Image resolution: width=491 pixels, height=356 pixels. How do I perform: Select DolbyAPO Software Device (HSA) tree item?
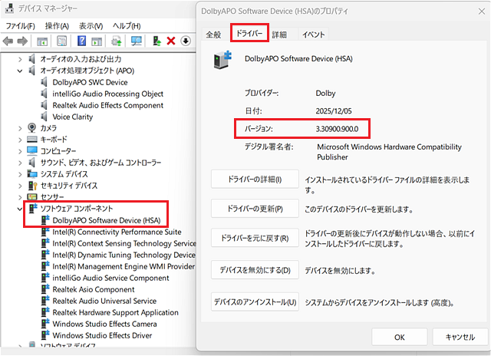click(107, 220)
